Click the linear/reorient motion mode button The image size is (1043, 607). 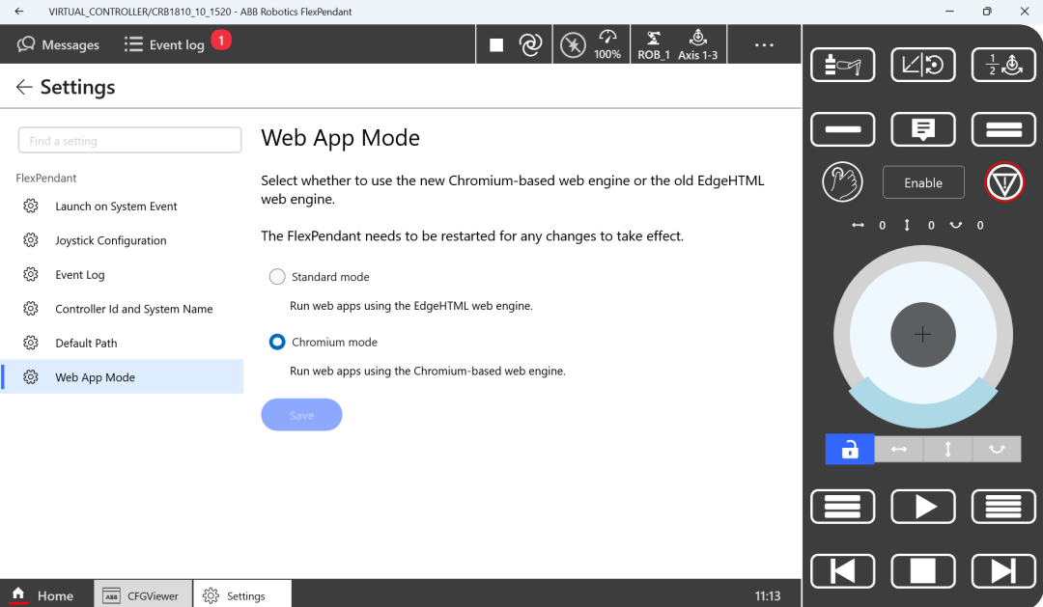click(922, 65)
